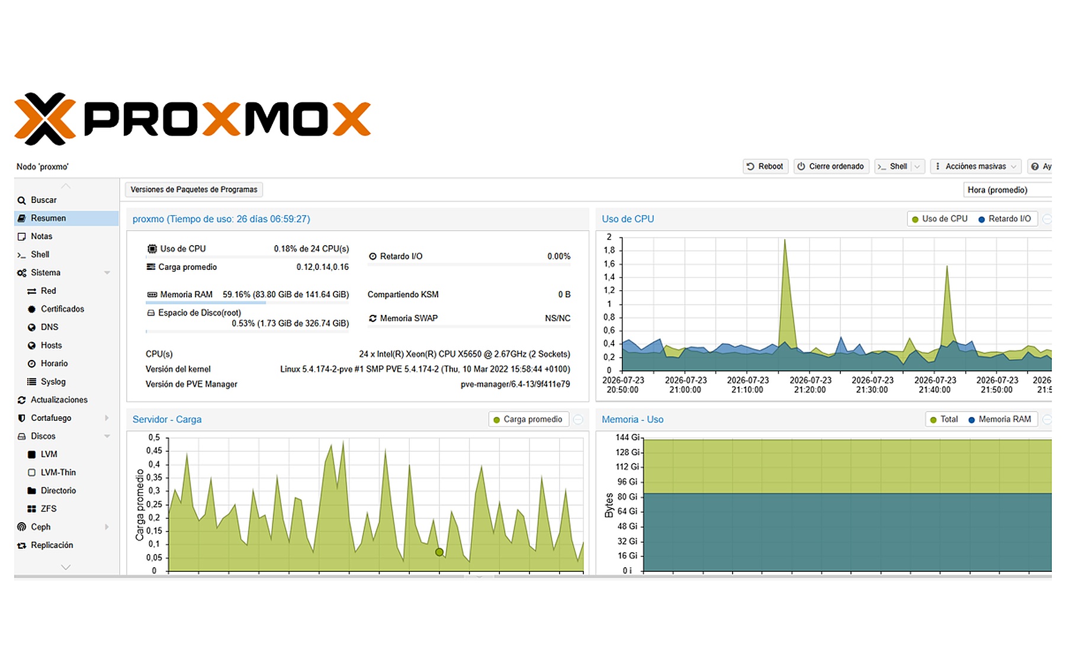This screenshot has width=1066, height=666.
Task: Click the Memoria SWAP refresh icon
Action: coord(373,318)
